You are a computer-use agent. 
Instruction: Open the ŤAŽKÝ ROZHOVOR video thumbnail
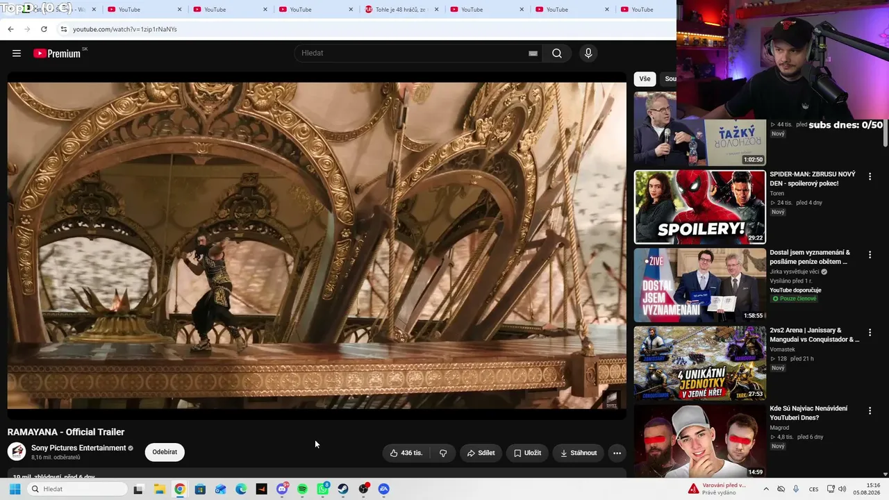tap(699, 129)
